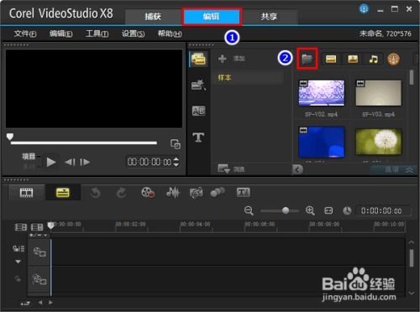Click the timeline playhead marker
420x312 pixels.
tap(51, 226)
